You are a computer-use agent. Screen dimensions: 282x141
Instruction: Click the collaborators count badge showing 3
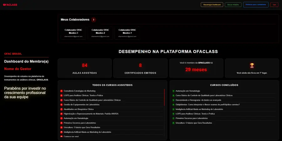coord(93,20)
